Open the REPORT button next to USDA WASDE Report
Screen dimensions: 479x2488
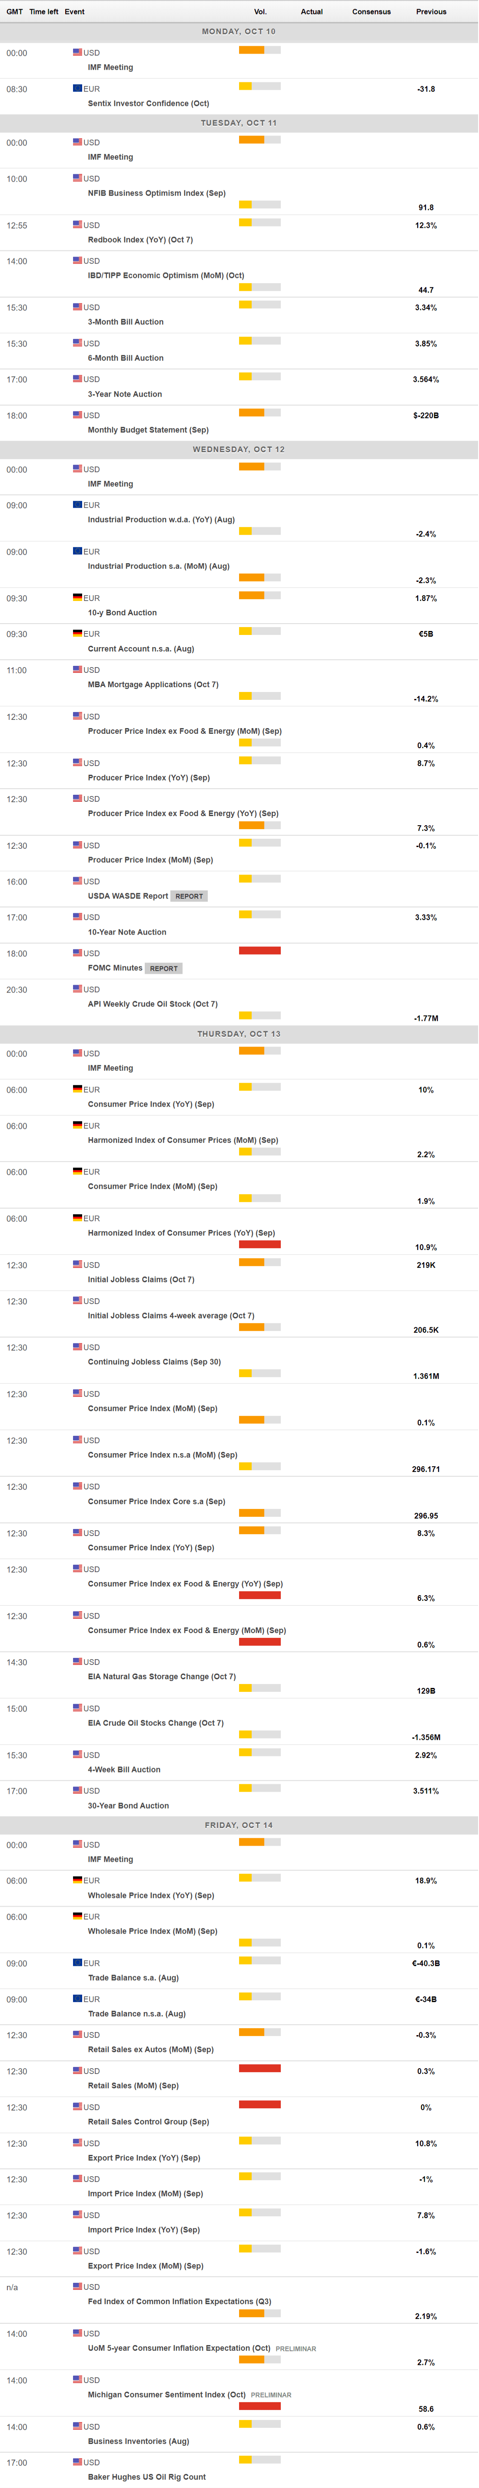click(x=189, y=896)
